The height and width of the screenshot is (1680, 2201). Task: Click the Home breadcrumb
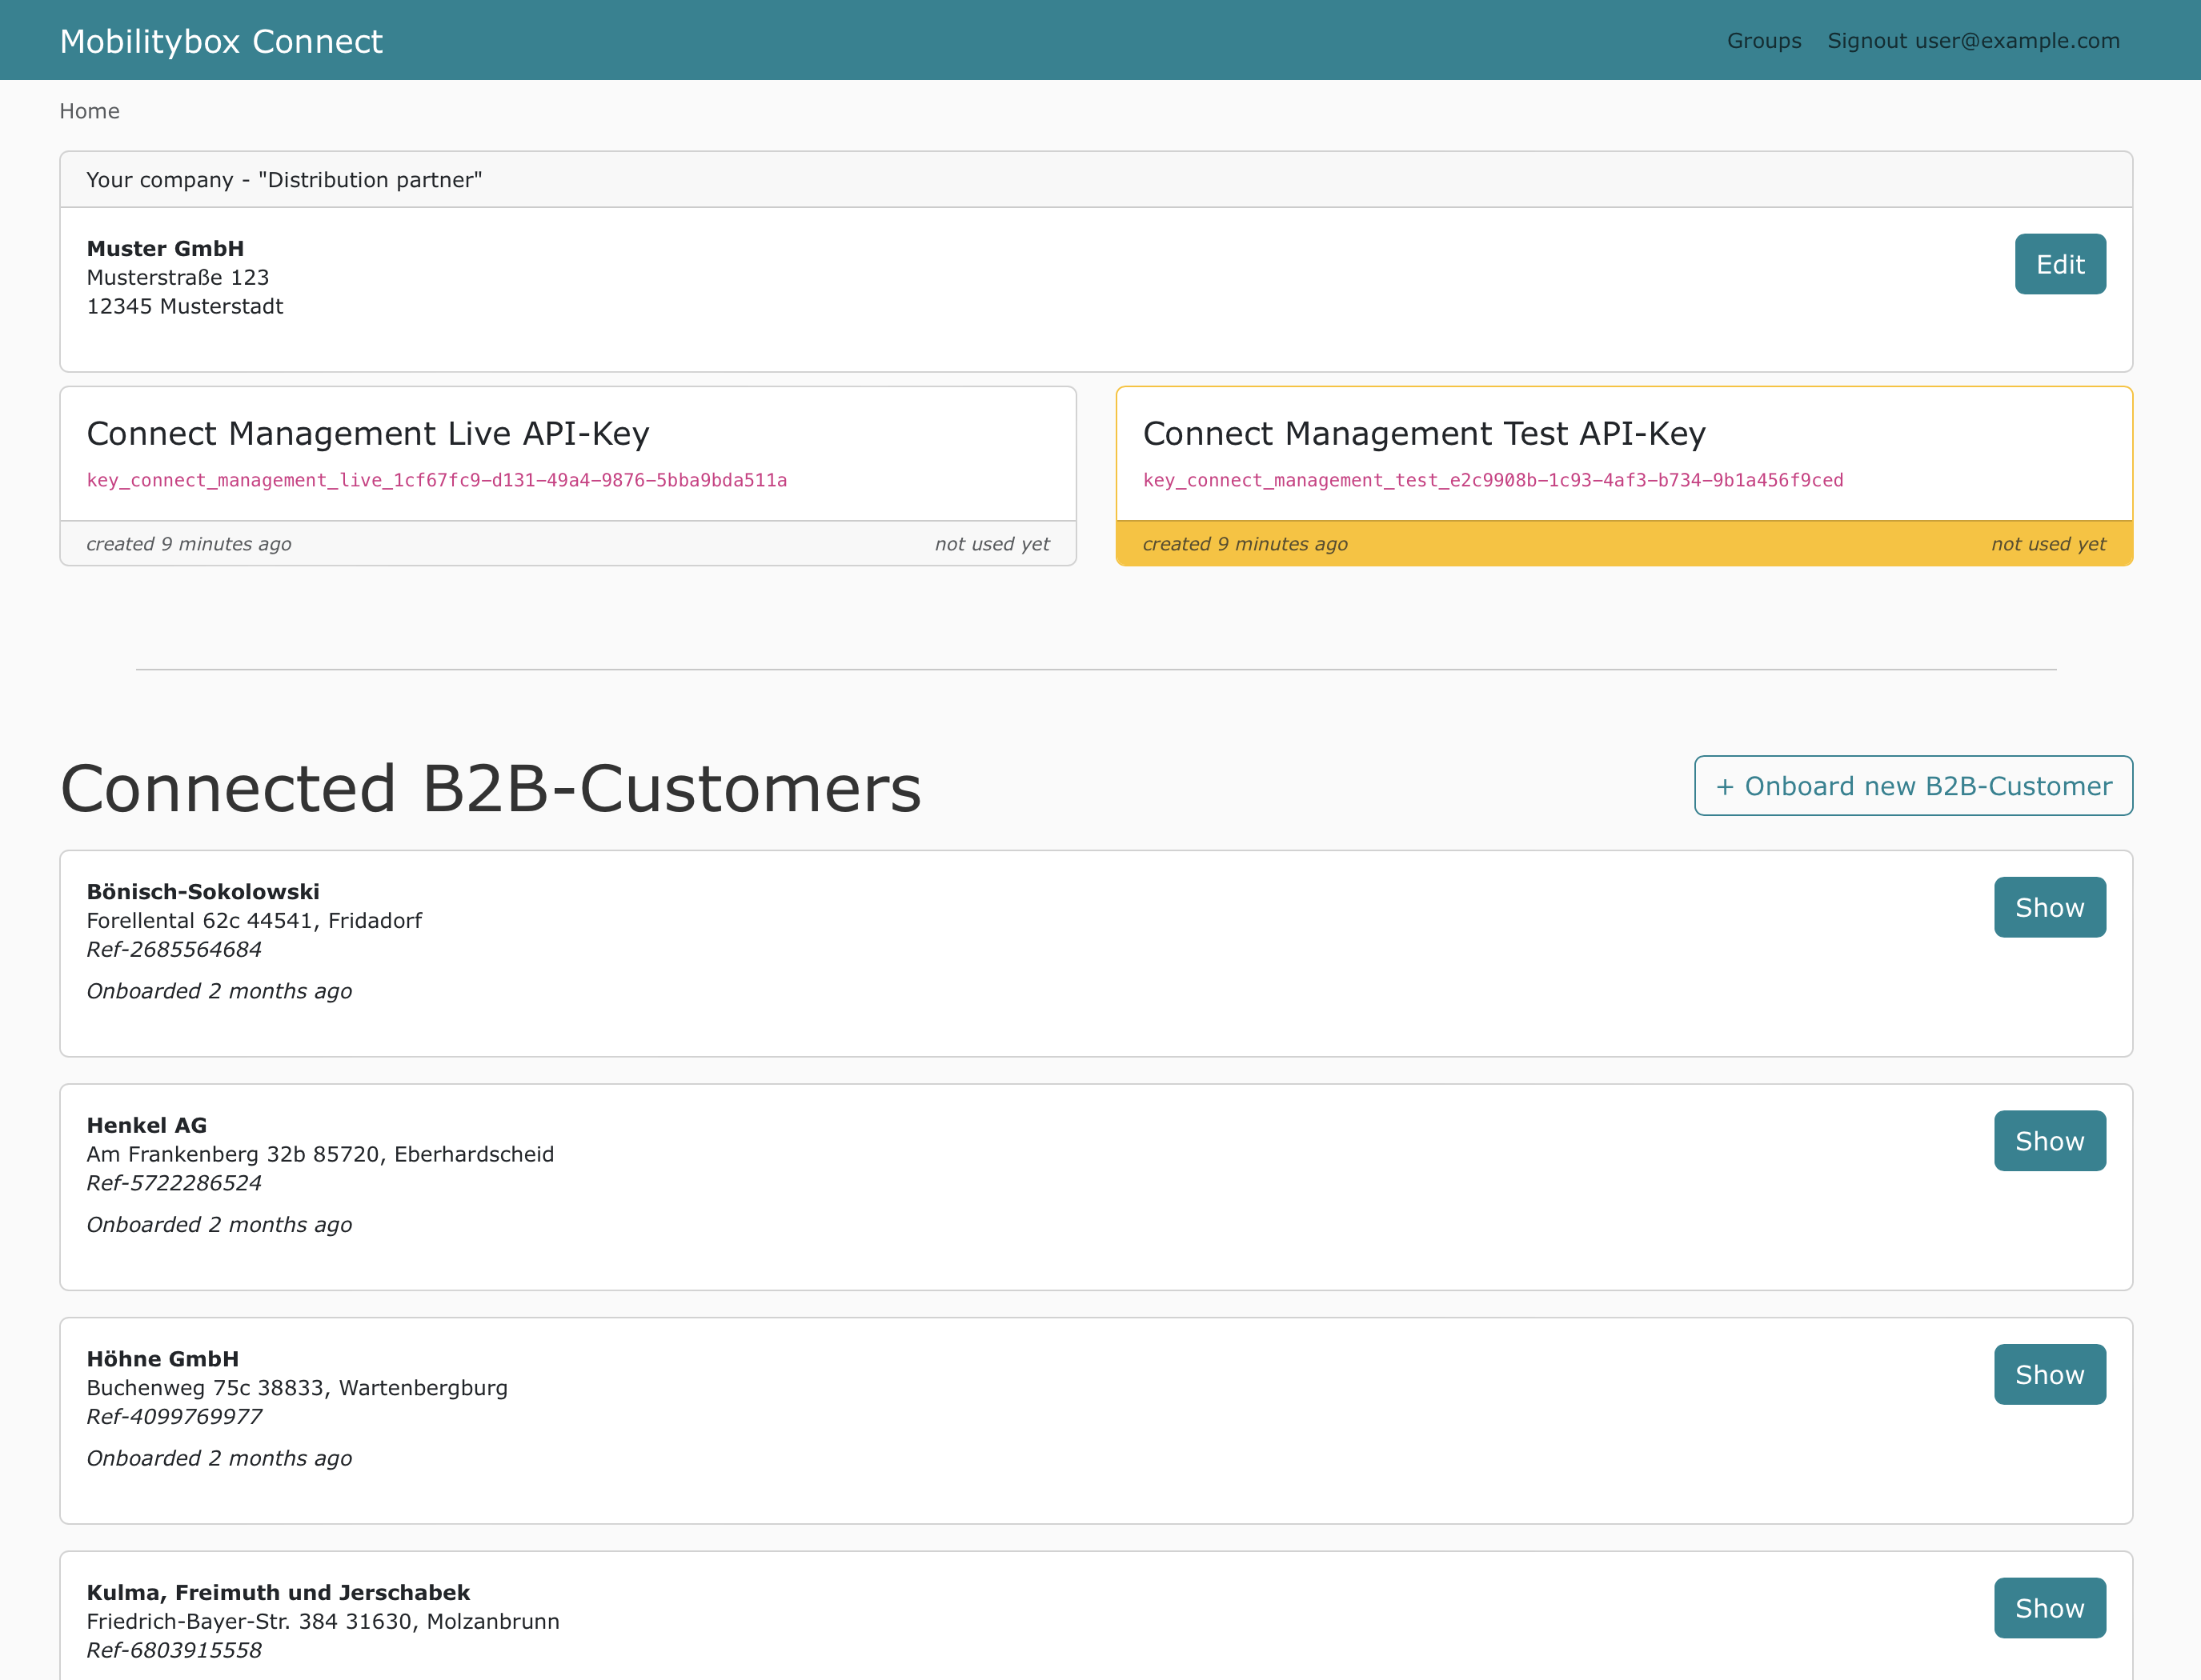89,111
